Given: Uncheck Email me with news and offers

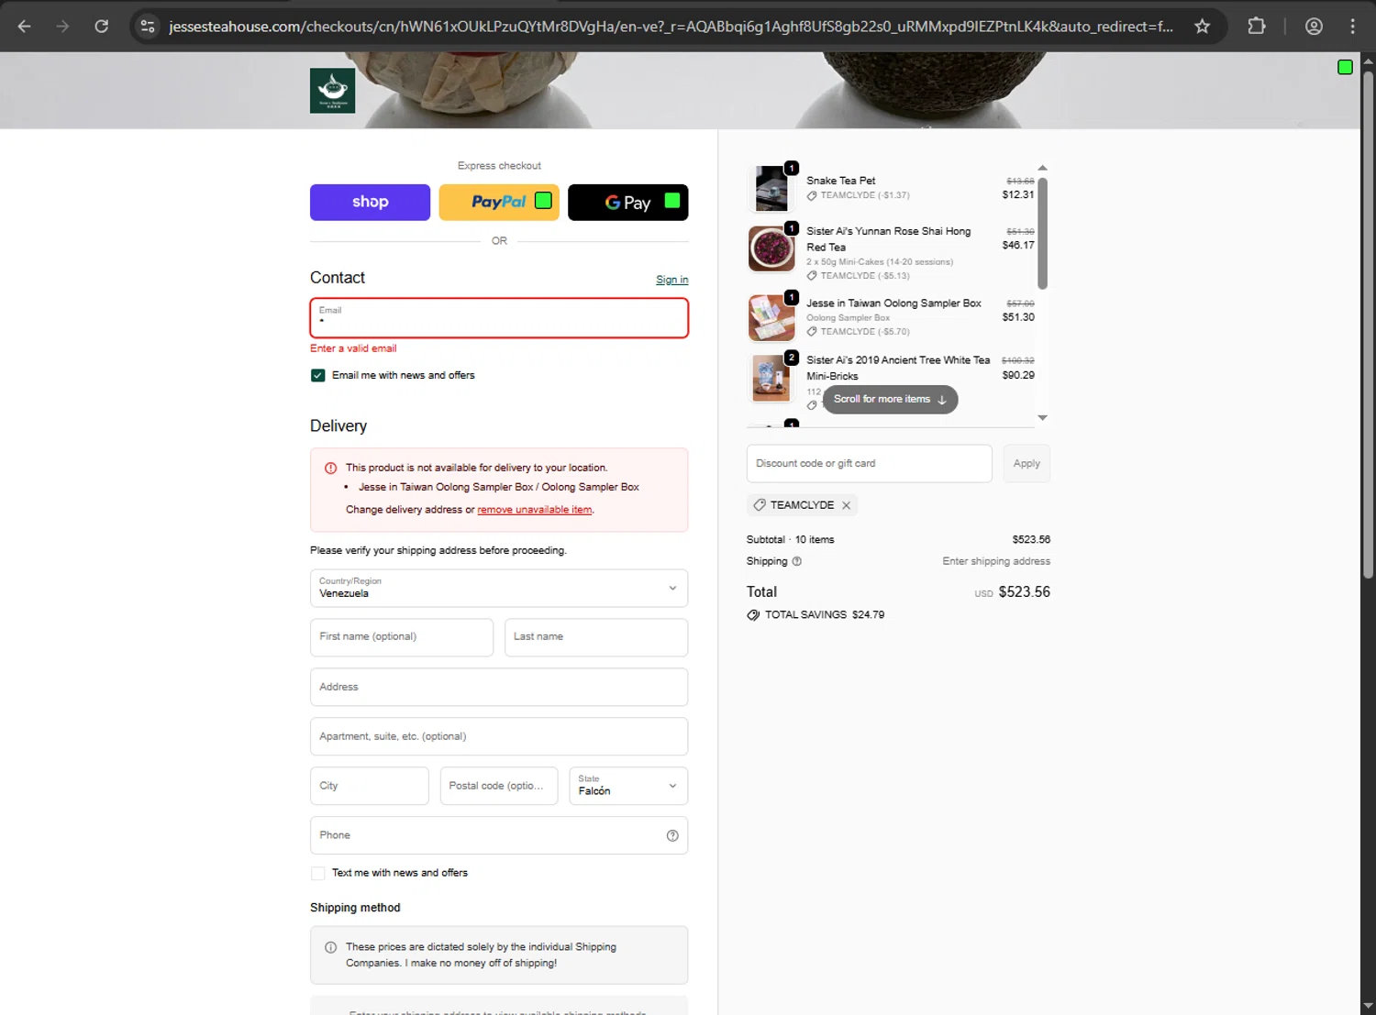Looking at the screenshot, I should [317, 375].
